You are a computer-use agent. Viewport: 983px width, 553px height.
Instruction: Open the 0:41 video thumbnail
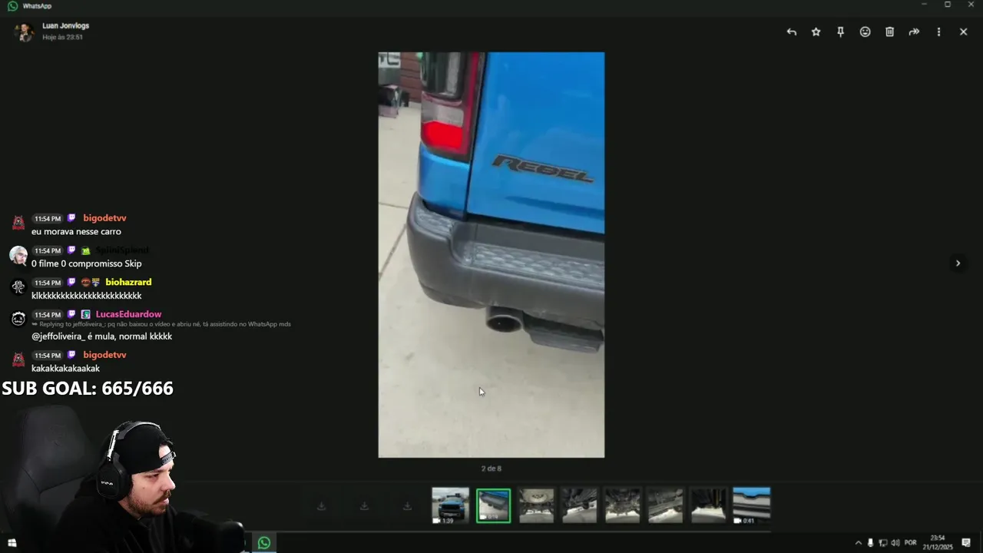[x=751, y=505]
